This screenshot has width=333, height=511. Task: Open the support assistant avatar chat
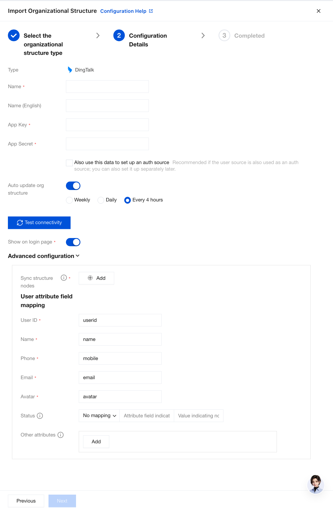pos(316,484)
